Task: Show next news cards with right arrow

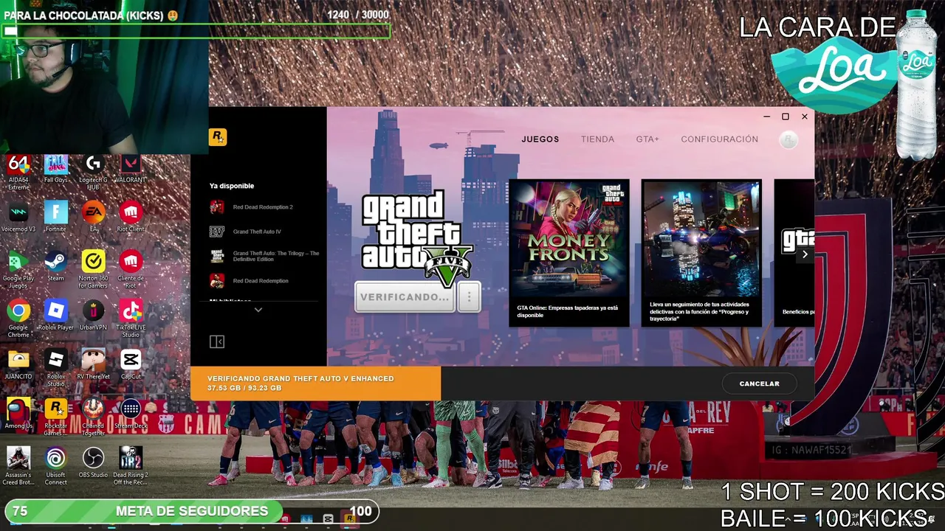Action: pos(805,254)
